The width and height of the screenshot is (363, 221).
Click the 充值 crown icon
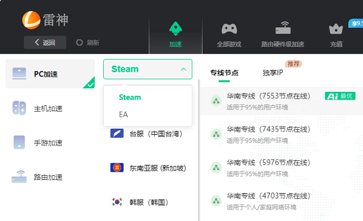pyautogui.click(x=336, y=29)
